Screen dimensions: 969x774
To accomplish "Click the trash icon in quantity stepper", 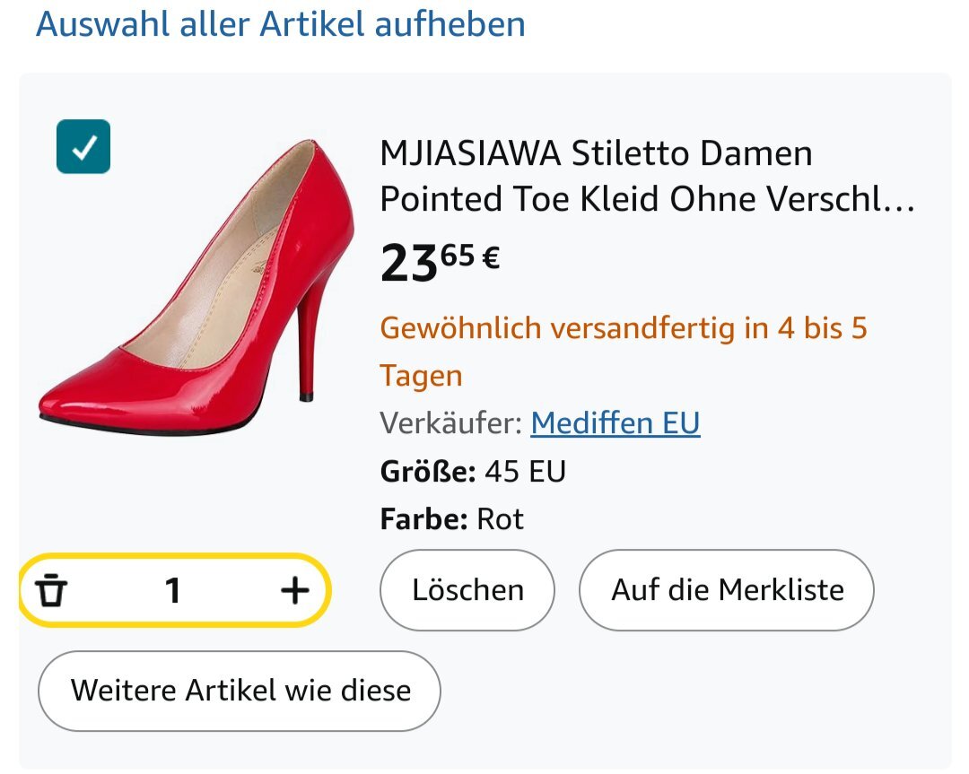I will coord(52,591).
